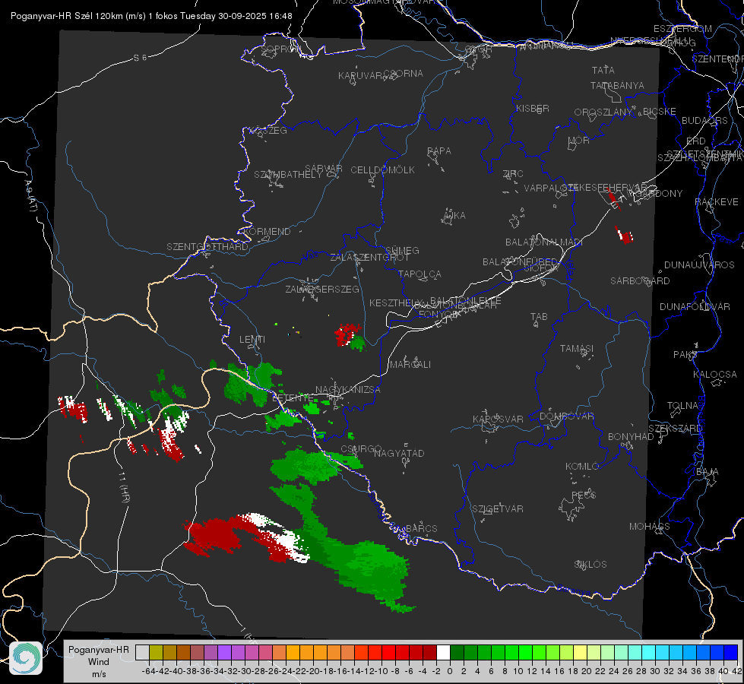Click the radar title text with timestamp 16:48

coord(151,16)
